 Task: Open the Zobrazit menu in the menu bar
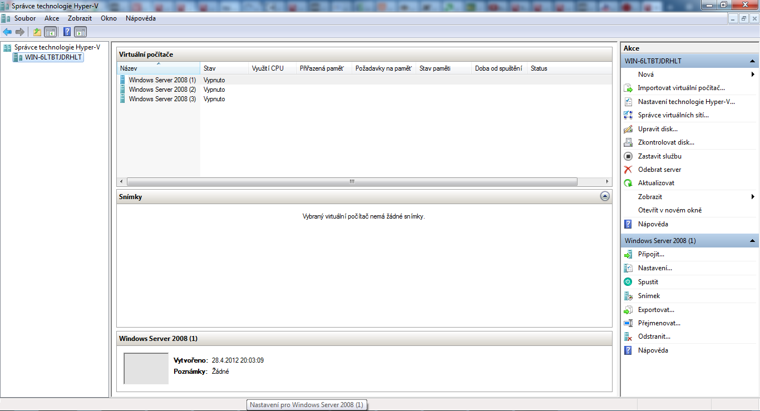tap(80, 18)
